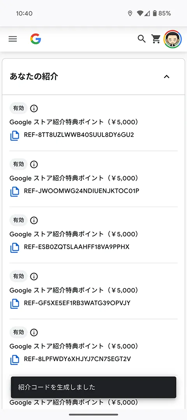Tap the 紹介コードを生成しました snackbar

pos(93,387)
